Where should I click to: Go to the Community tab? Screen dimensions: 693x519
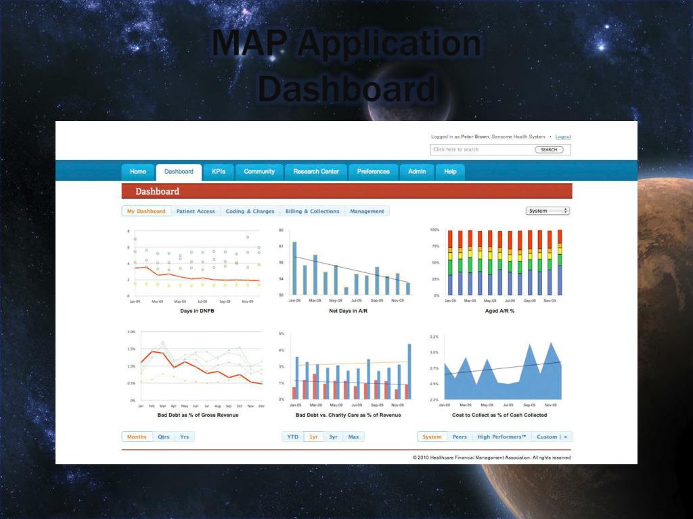259,172
